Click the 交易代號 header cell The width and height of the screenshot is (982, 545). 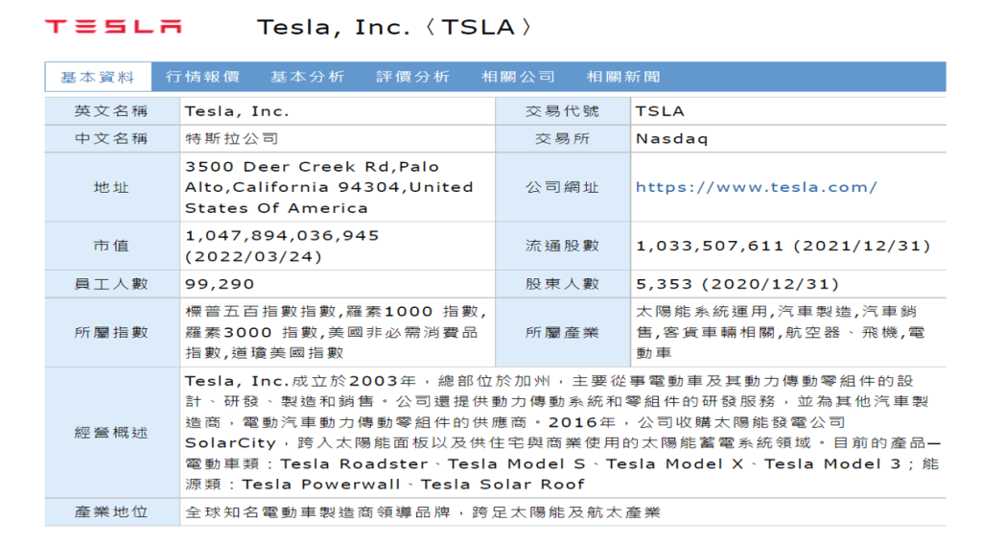[x=562, y=111]
